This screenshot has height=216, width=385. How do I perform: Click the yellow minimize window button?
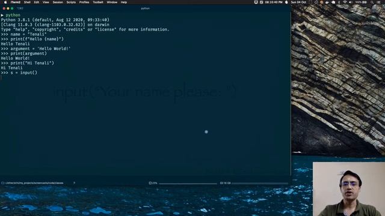pos(8,8)
